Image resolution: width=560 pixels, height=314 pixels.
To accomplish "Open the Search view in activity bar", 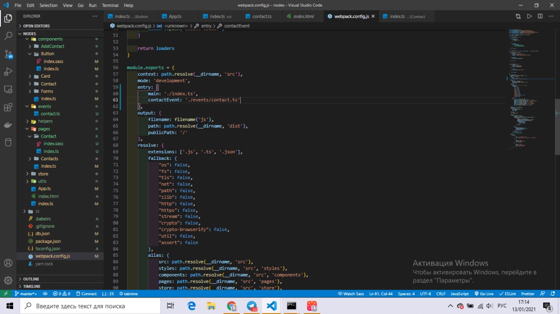I will [x=8, y=36].
